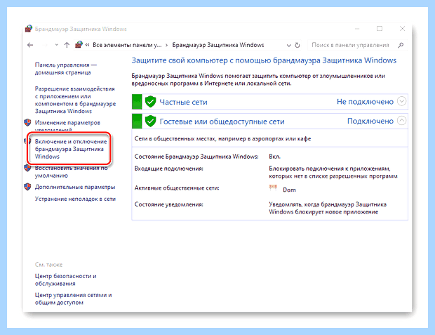Click the 'Вкл.' firewall state value
Viewport: 435px width, 335px height.
pos(274,157)
